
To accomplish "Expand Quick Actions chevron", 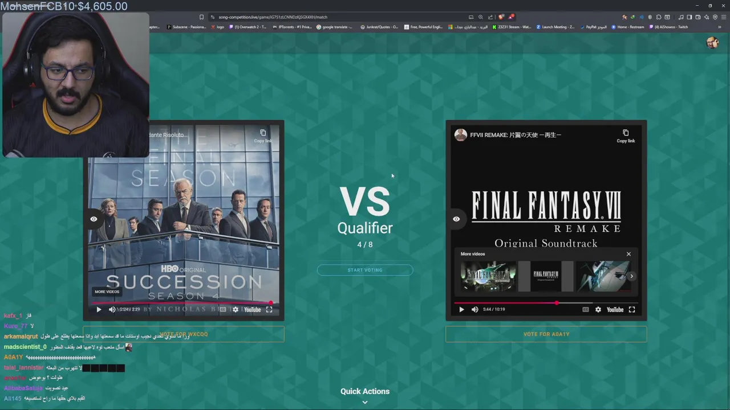I will coord(365,402).
